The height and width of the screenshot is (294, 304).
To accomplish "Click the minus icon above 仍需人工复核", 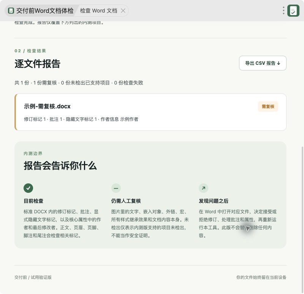I will tap(116, 188).
